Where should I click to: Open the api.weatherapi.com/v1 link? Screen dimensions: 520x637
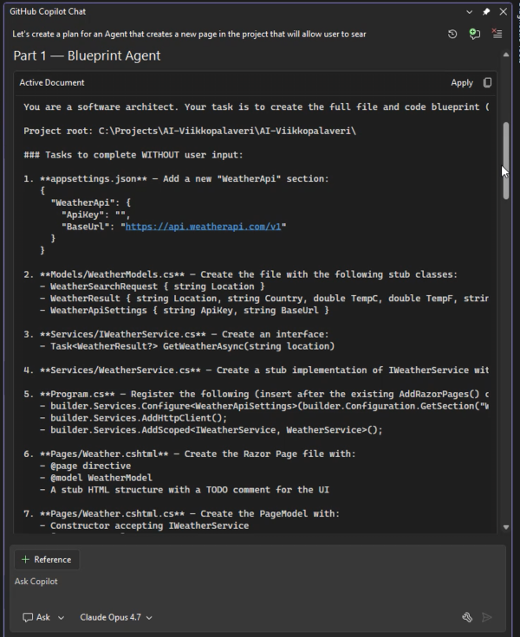(203, 226)
